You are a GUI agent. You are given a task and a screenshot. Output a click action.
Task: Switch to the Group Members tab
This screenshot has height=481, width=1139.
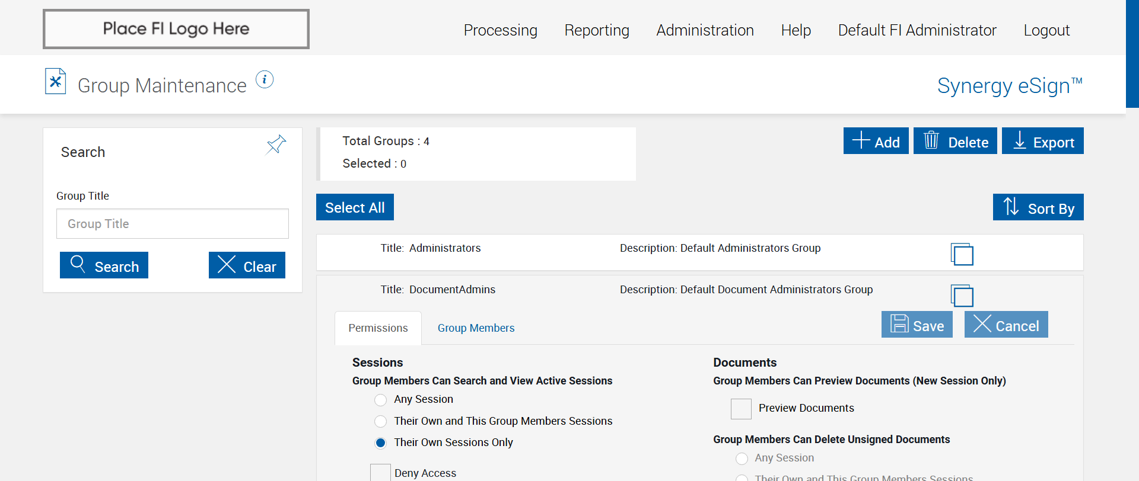(476, 328)
